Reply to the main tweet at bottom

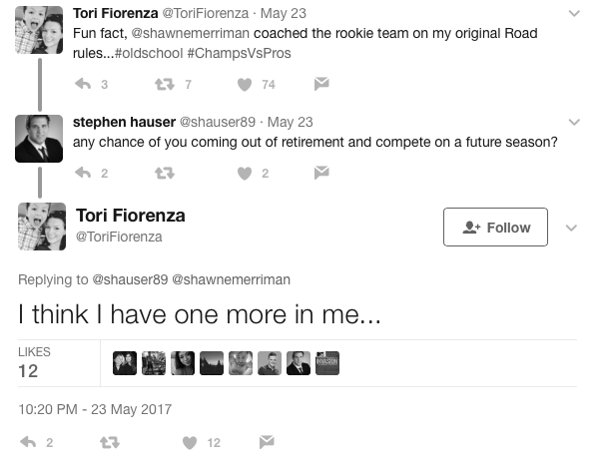coord(28,442)
